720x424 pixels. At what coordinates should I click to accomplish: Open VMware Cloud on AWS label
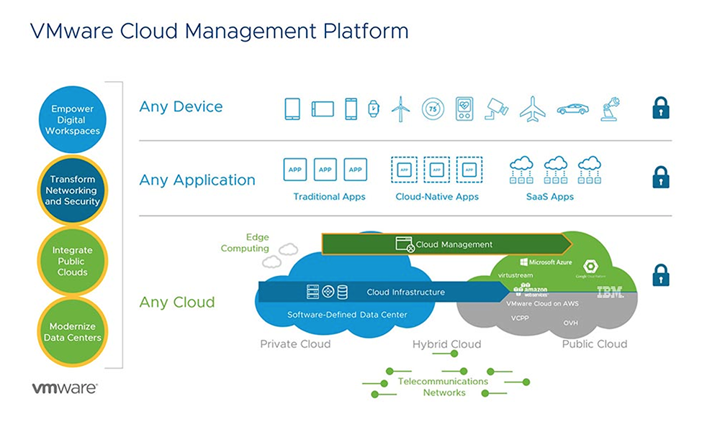[x=542, y=303]
